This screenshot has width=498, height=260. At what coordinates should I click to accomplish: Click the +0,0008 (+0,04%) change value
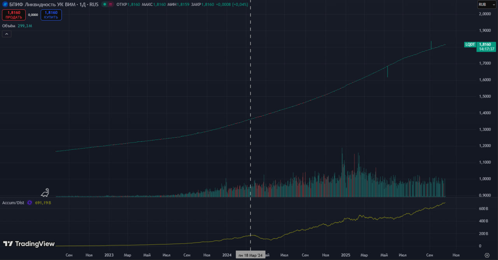(x=232, y=4)
